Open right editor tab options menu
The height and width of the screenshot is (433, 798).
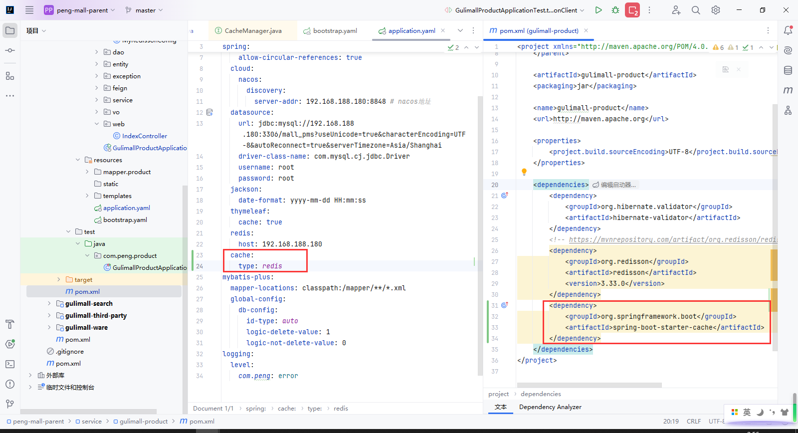(x=768, y=30)
